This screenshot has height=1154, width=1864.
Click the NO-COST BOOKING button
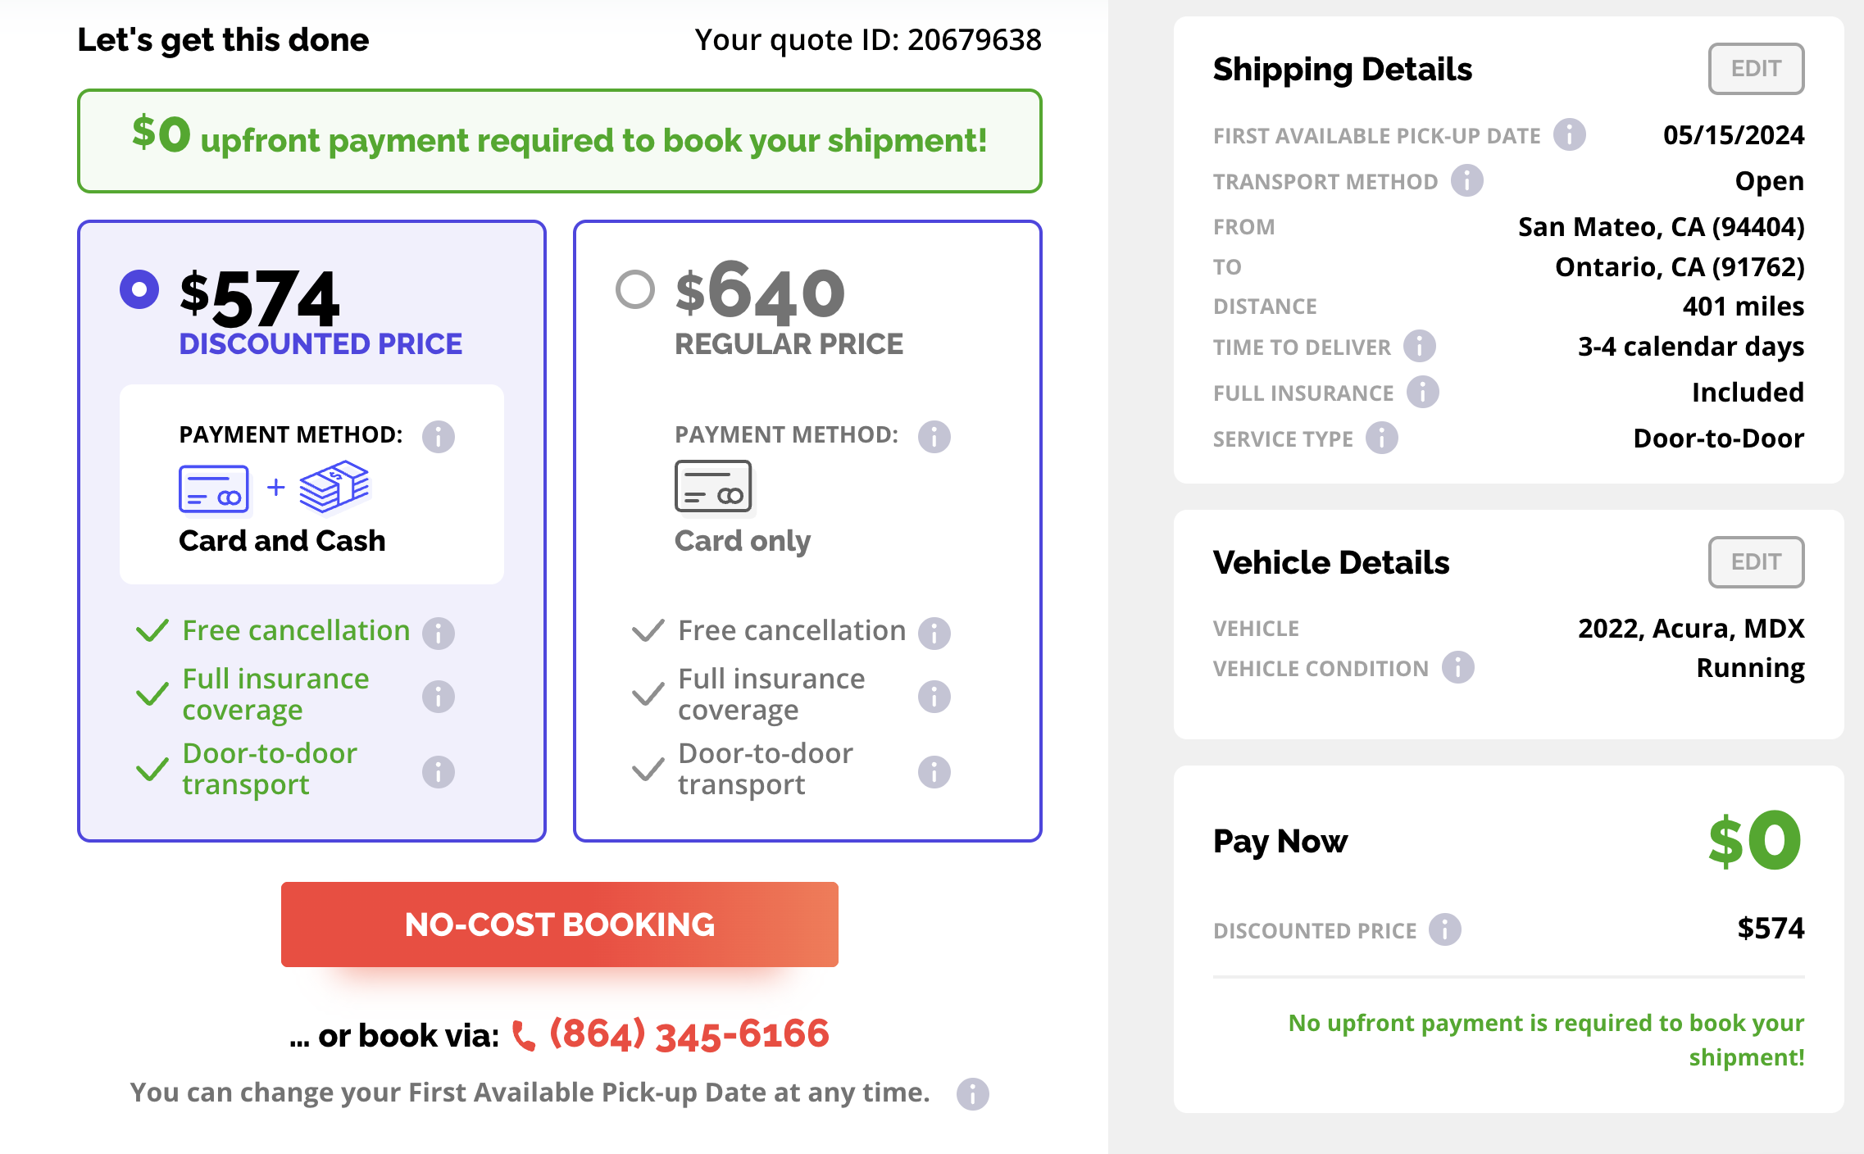560,925
